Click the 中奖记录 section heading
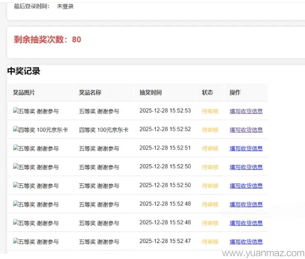This screenshot has width=305, height=259. pyautogui.click(x=24, y=71)
